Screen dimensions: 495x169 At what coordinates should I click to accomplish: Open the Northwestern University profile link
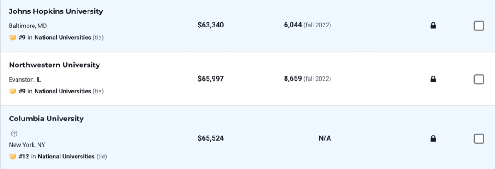tap(54, 65)
